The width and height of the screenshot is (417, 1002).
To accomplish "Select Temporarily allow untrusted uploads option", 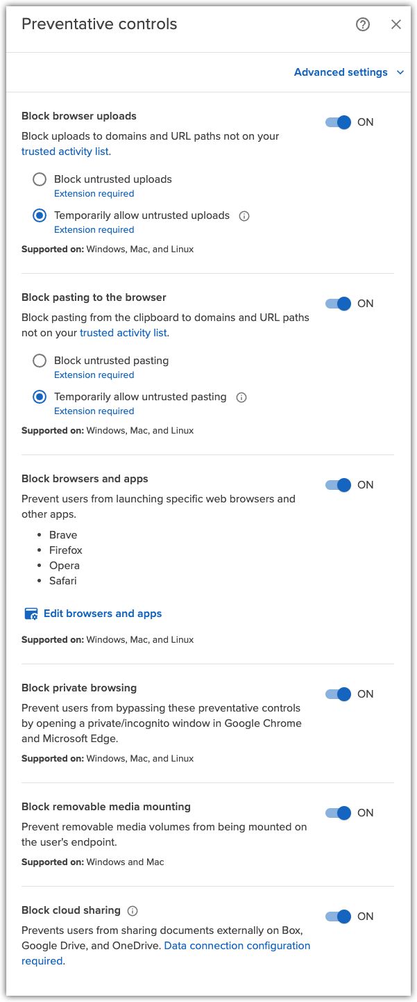I will click(39, 215).
